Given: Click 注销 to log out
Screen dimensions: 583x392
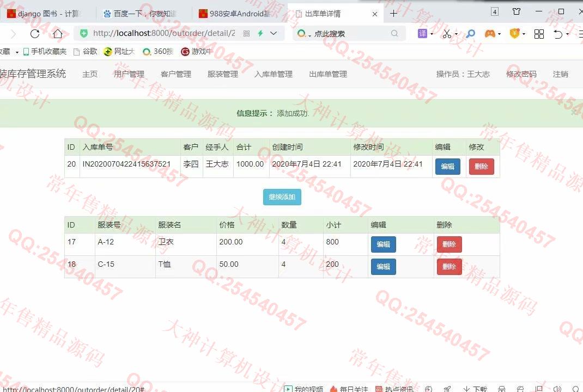Looking at the screenshot, I should (560, 74).
